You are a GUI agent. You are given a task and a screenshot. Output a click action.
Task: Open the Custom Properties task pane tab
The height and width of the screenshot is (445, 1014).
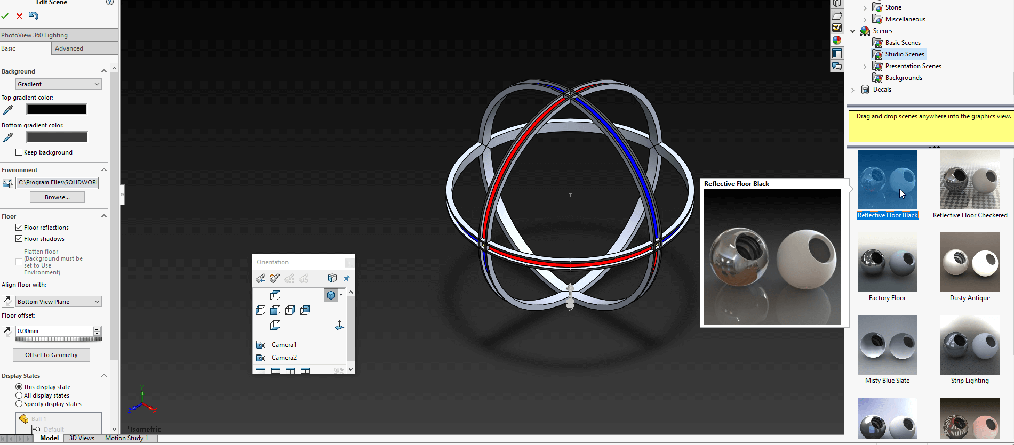(x=837, y=53)
